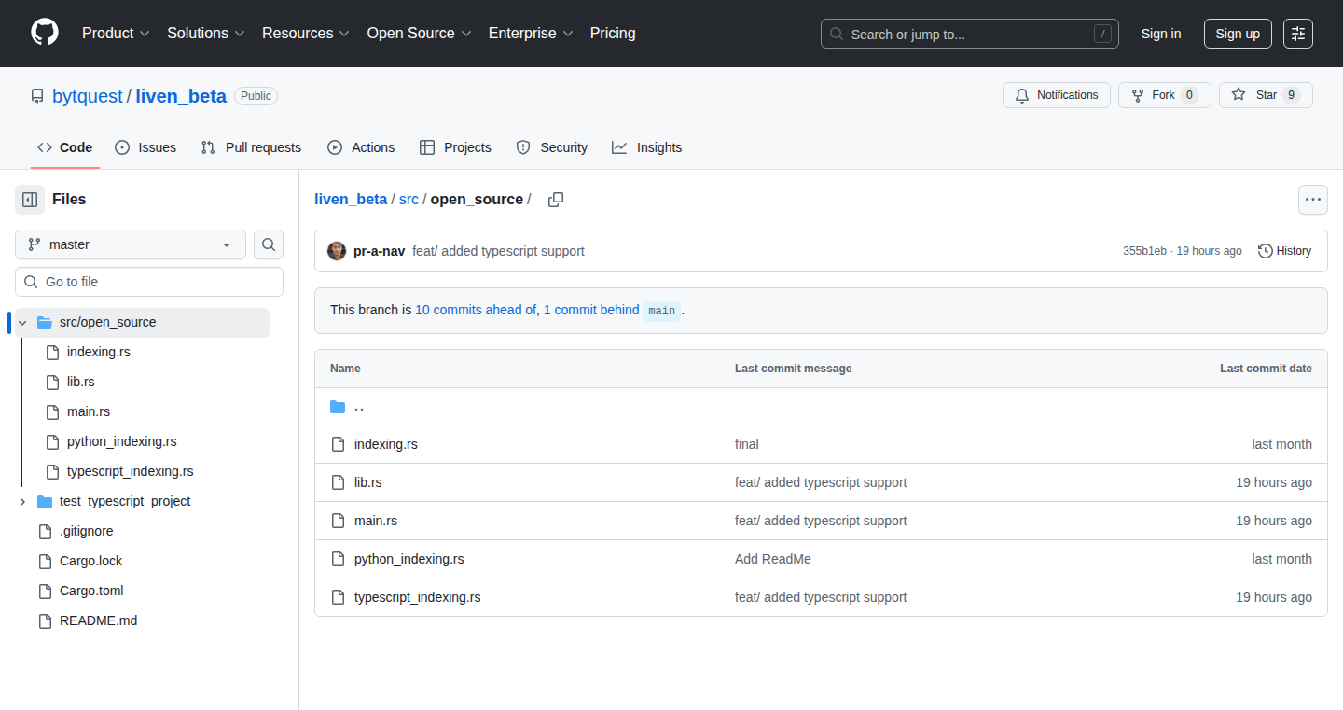Click the Pricing link in header
Viewport: 1343px width, 710px height.
613,34
